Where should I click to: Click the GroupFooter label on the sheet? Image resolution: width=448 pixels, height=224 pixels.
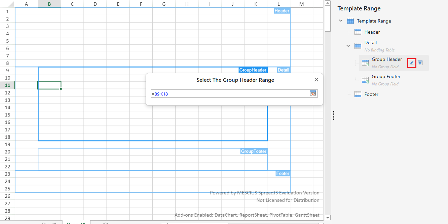point(254,151)
